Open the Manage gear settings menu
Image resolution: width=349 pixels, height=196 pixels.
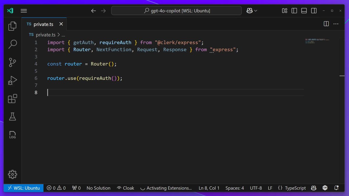coord(13,174)
